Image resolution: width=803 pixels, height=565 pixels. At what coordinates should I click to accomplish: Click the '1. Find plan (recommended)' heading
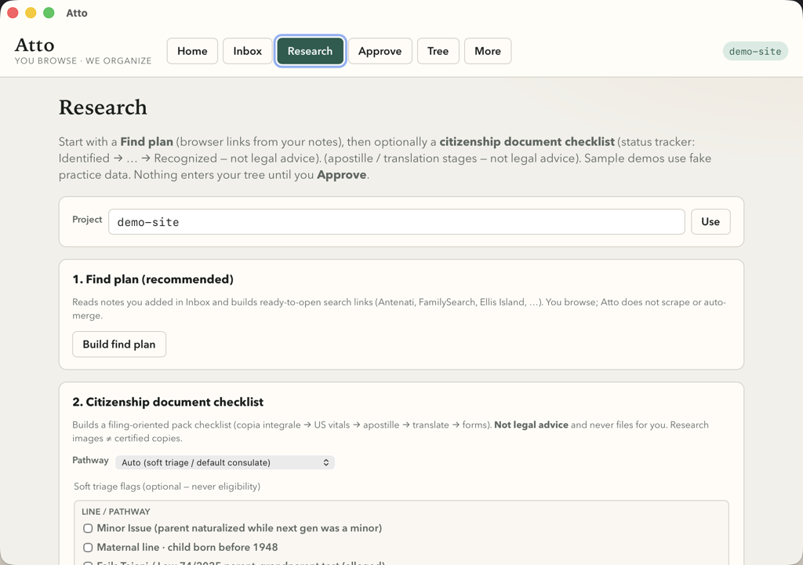[x=153, y=279]
